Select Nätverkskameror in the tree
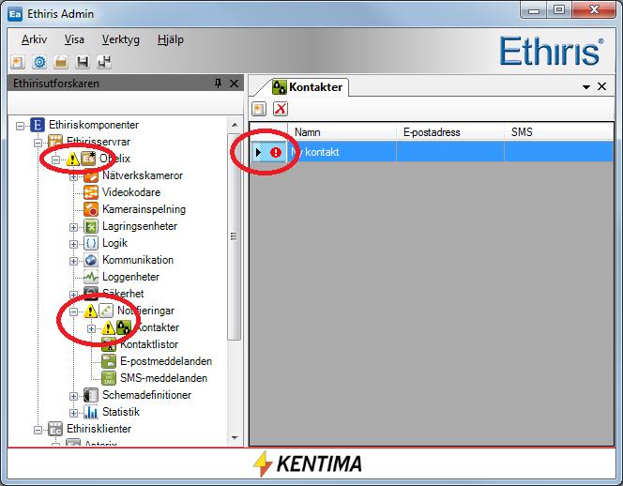Screen dimensions: 623x486 coord(143,175)
